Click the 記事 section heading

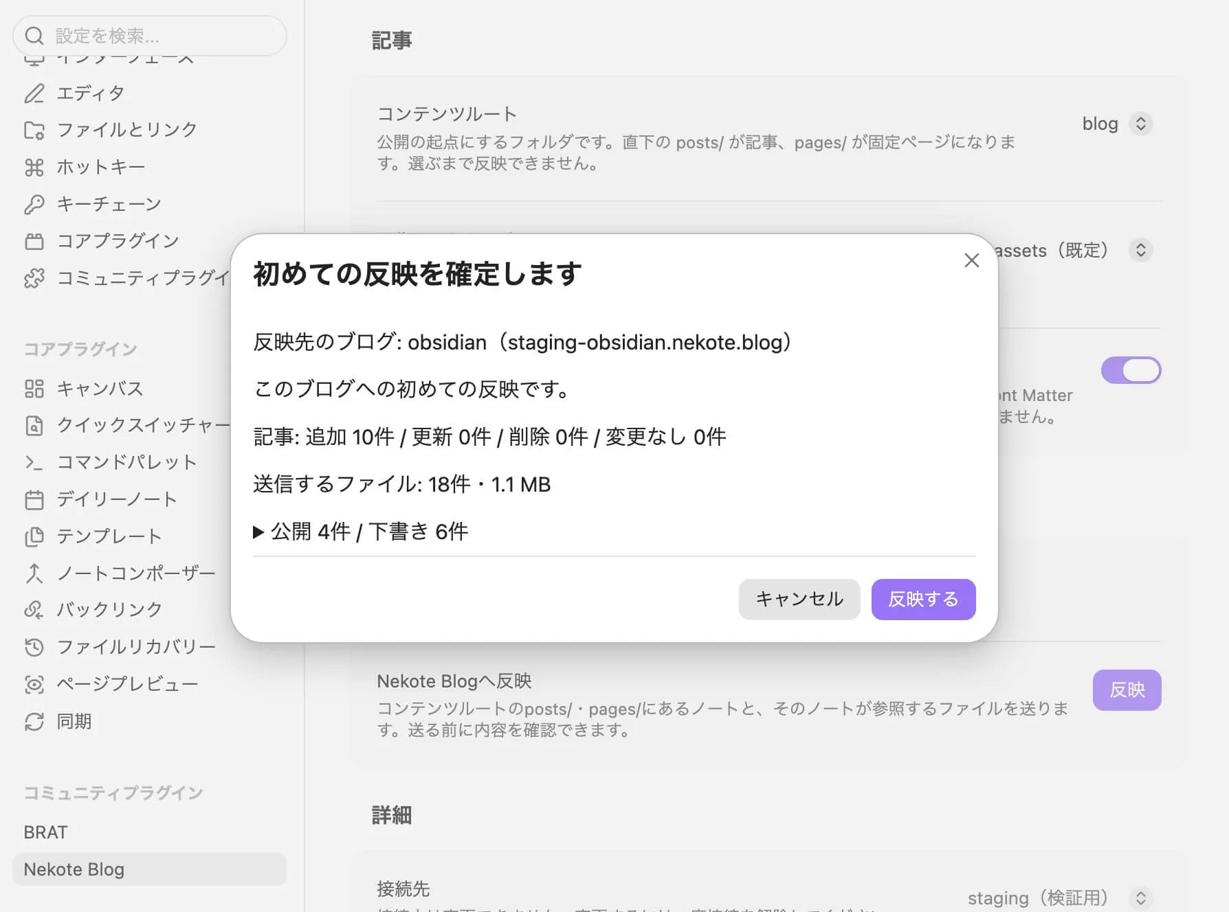(392, 41)
